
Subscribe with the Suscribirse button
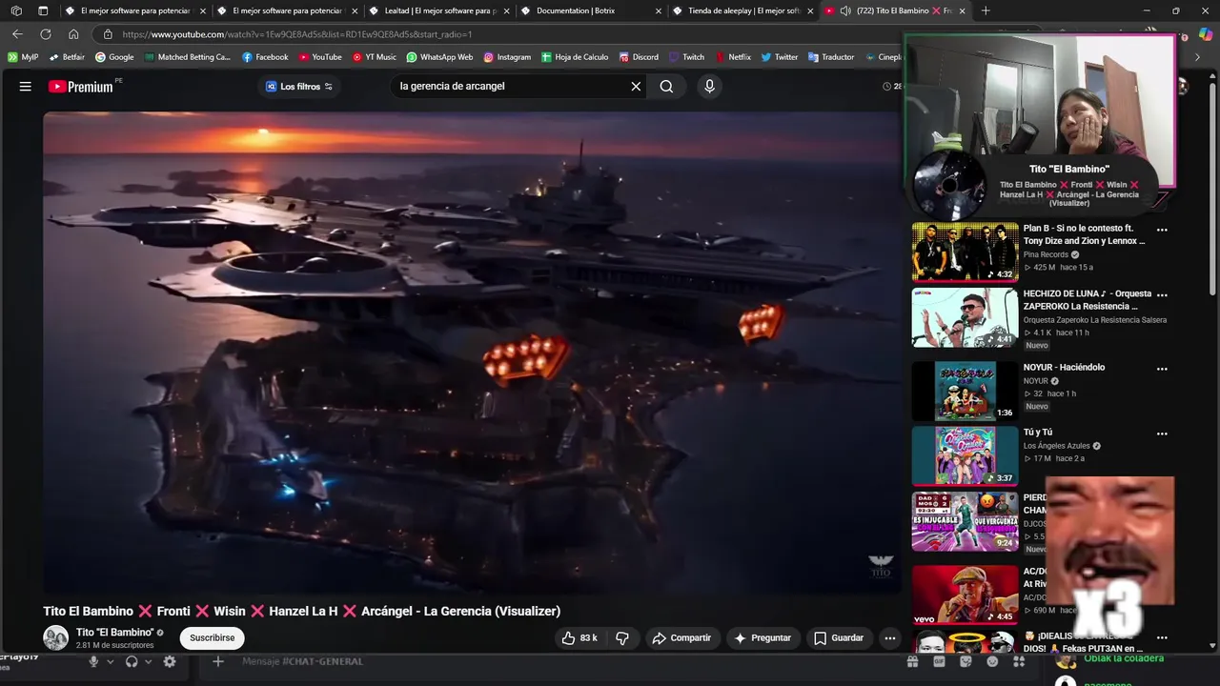pos(212,637)
